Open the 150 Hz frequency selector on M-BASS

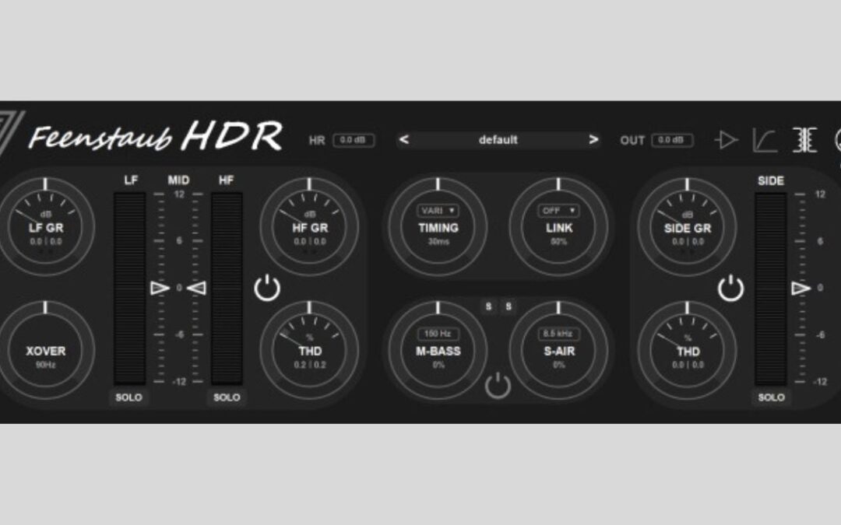(x=438, y=333)
